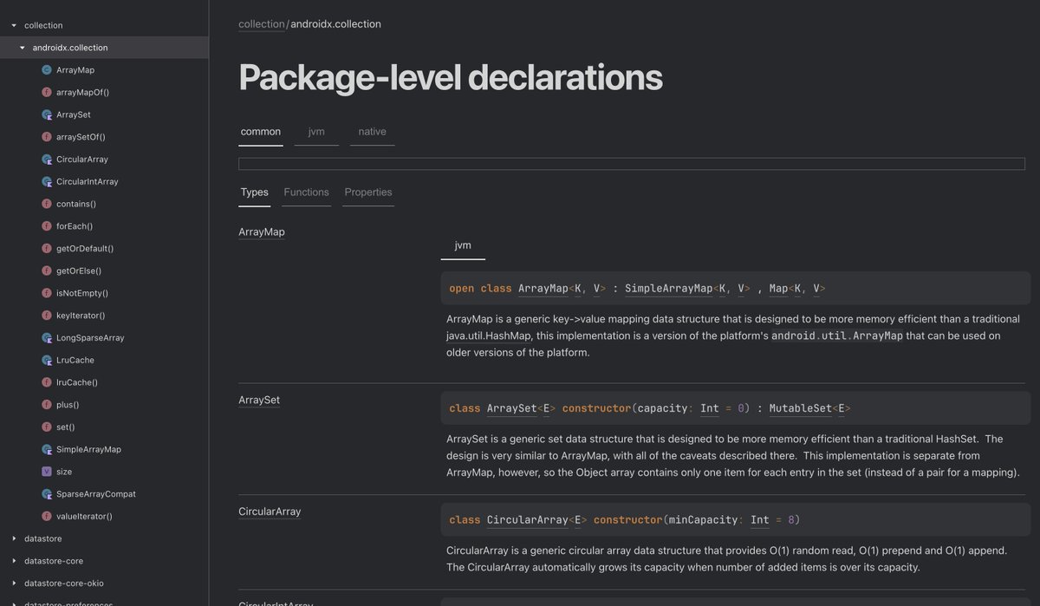The width and height of the screenshot is (1040, 606).
Task: Select the Types tab
Action: [255, 192]
